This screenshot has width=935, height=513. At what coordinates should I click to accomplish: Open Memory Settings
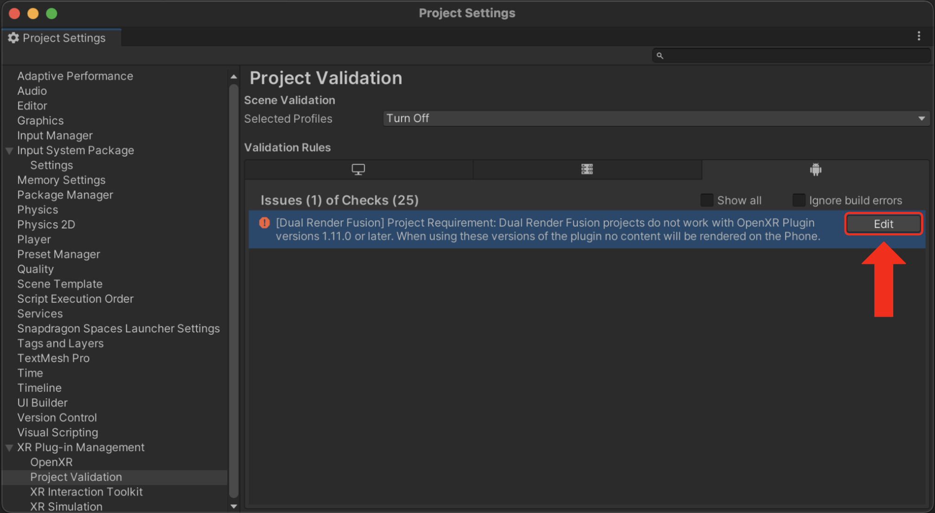point(61,180)
